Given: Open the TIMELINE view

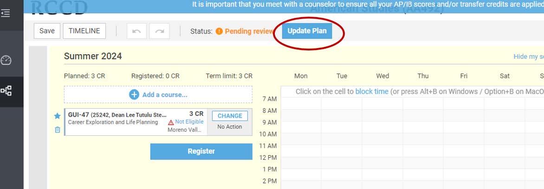Looking at the screenshot, I should 84,31.
